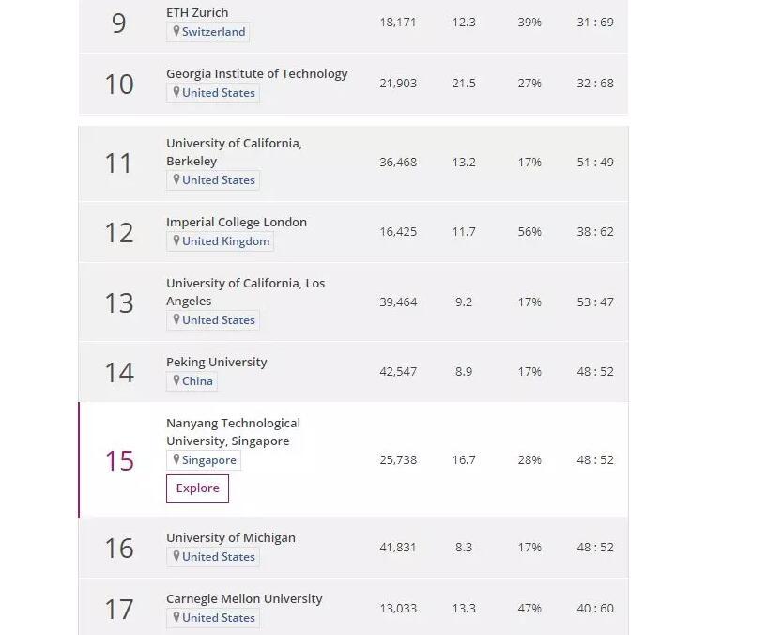
Task: Click the United Kingdom country tag
Action: point(226,241)
